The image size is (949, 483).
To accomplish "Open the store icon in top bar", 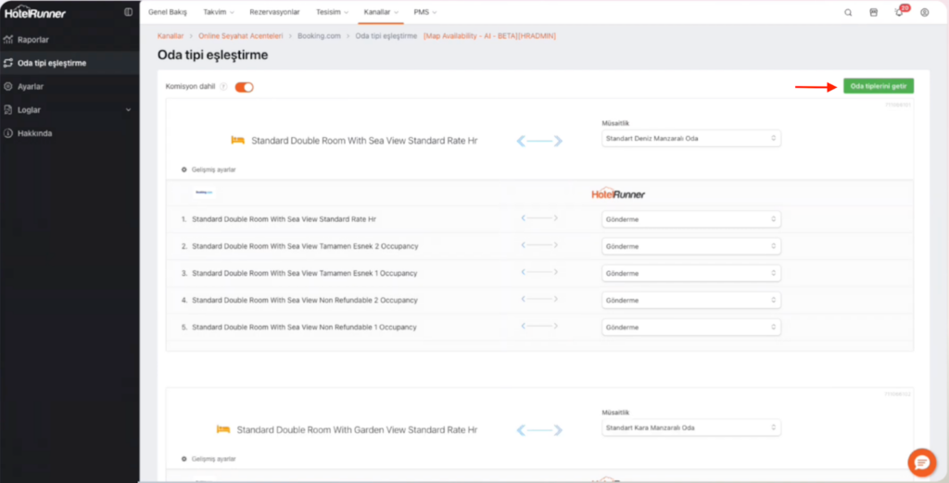I will [873, 12].
